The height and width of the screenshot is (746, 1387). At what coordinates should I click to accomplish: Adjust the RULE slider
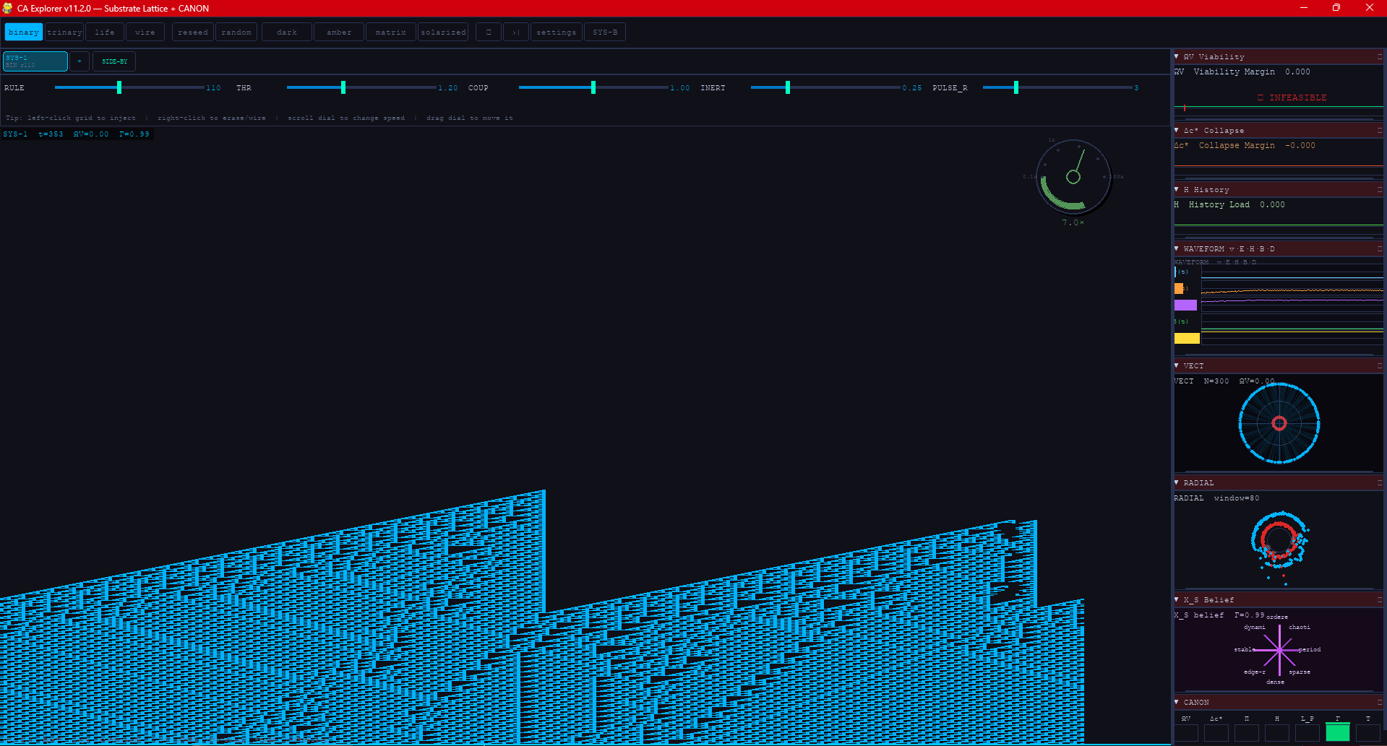(129, 87)
